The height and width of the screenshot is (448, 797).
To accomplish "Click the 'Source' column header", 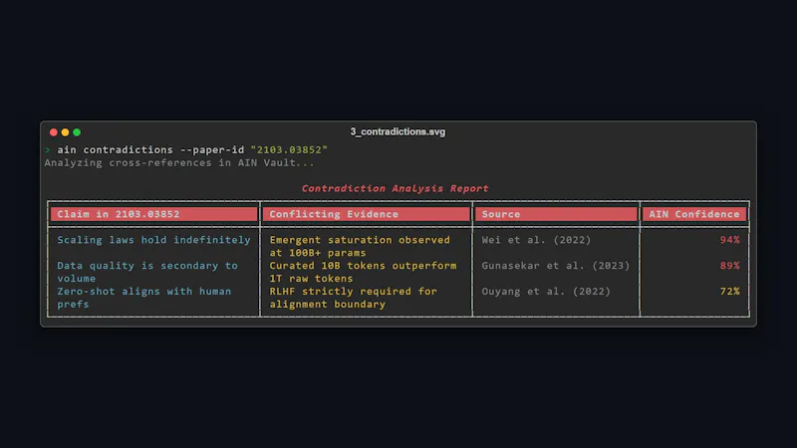I will 556,214.
